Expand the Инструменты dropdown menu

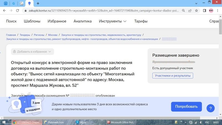(113, 21)
